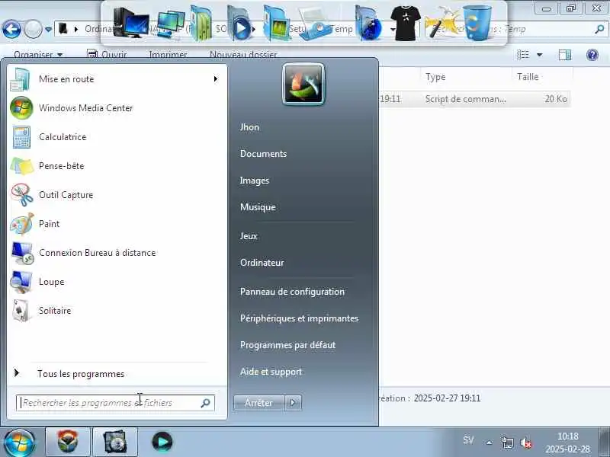The height and width of the screenshot is (457, 610).
Task: Open the Pictures folder dock icon
Action: pos(275,24)
